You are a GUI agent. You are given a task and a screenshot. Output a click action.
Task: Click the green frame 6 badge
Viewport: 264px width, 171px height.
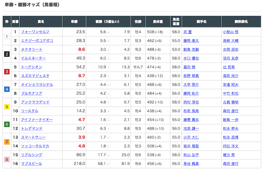click(x=7, y=124)
